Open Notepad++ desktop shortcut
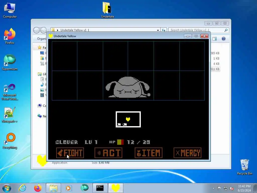 [x=10, y=115]
